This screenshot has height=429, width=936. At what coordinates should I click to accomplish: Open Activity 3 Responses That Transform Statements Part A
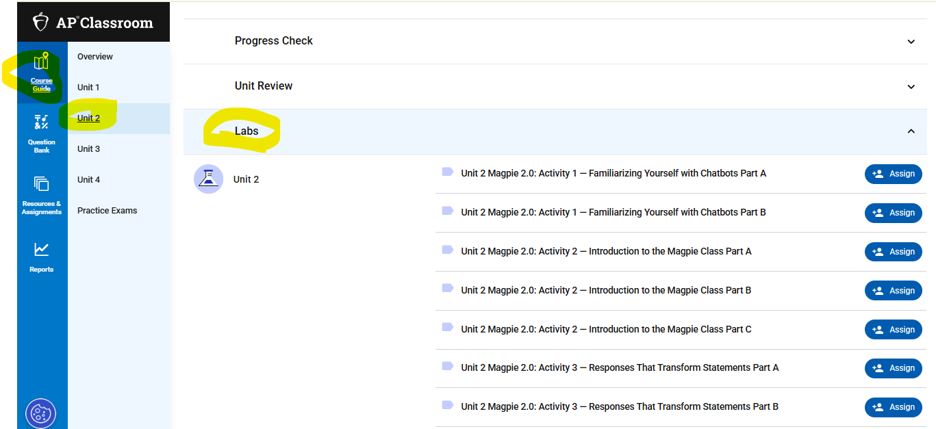click(x=620, y=368)
